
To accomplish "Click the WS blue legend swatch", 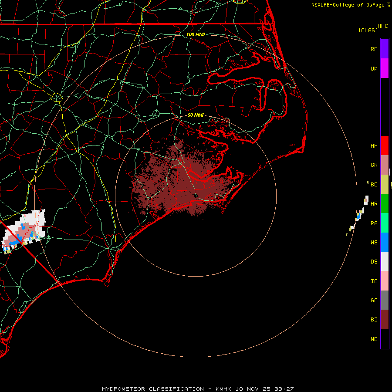I will click(385, 242).
